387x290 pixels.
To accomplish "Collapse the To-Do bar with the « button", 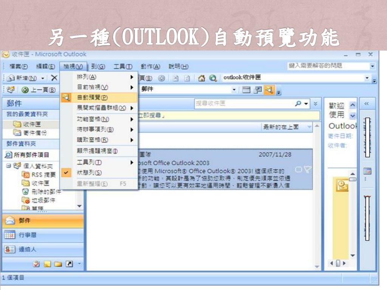I will (367, 103).
